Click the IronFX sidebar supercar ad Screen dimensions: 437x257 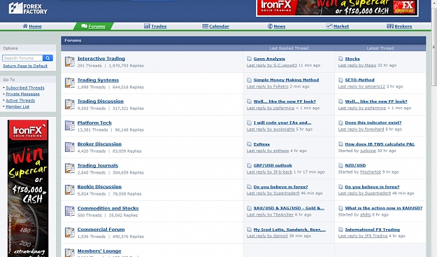pos(28,188)
